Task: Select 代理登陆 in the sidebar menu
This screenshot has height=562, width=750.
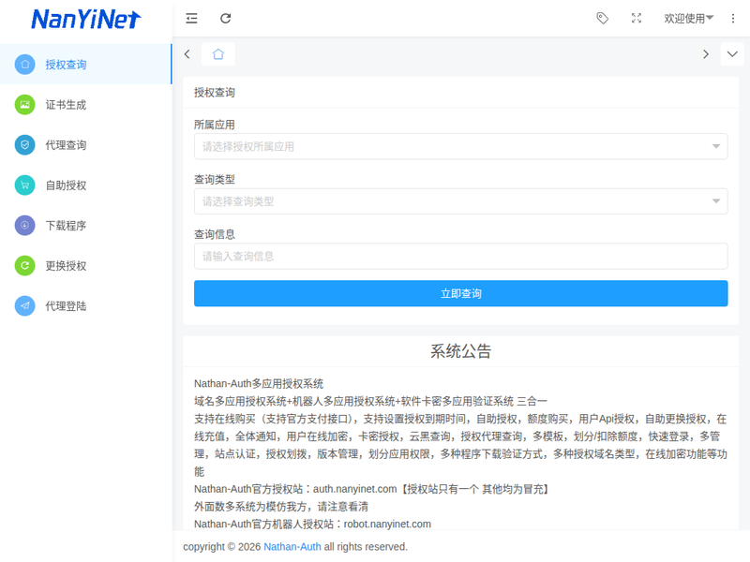Action: 85,306
